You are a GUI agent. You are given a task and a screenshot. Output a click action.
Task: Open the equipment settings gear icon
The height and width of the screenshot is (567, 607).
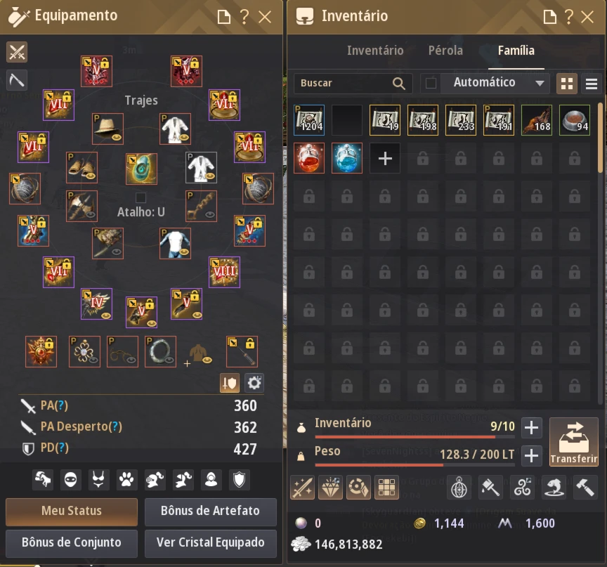click(254, 383)
